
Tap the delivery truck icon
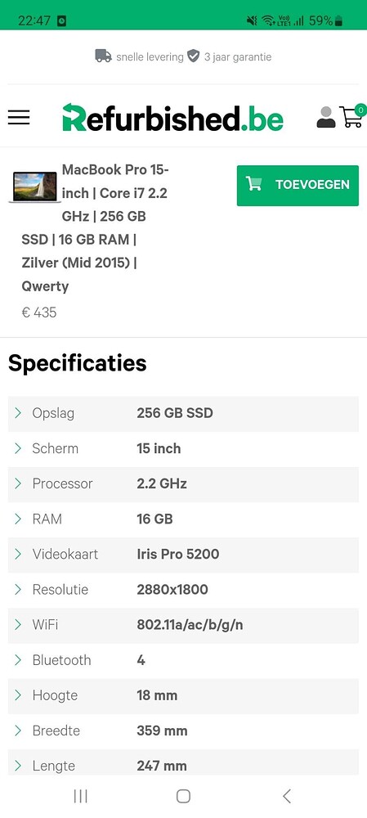coord(103,56)
